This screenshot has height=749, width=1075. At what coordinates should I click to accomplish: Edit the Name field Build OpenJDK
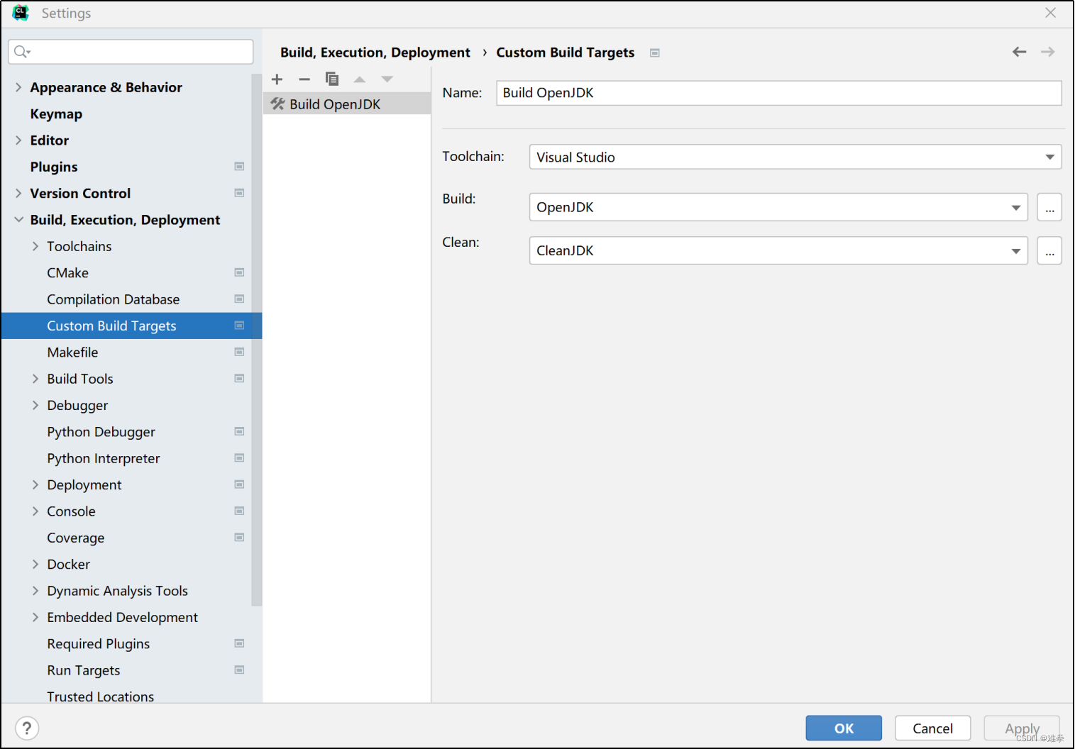779,93
